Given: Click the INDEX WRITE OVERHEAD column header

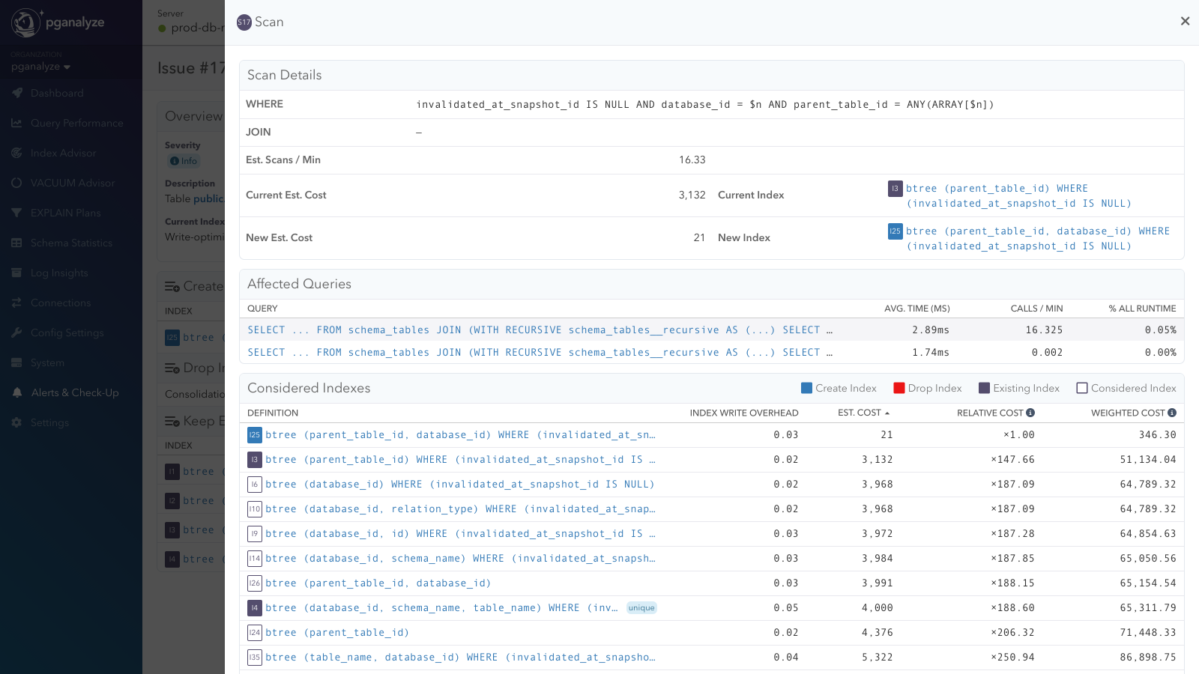Looking at the screenshot, I should pos(744,413).
